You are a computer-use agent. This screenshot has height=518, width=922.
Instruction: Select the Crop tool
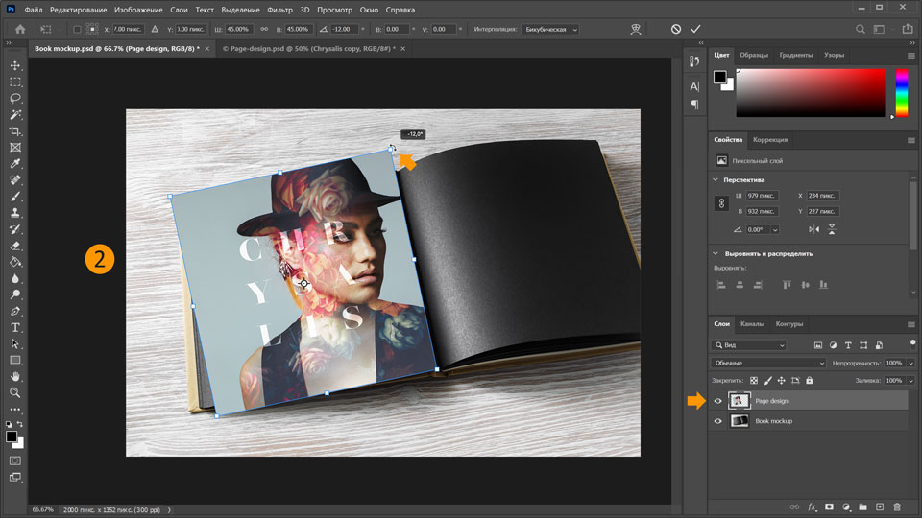15,131
